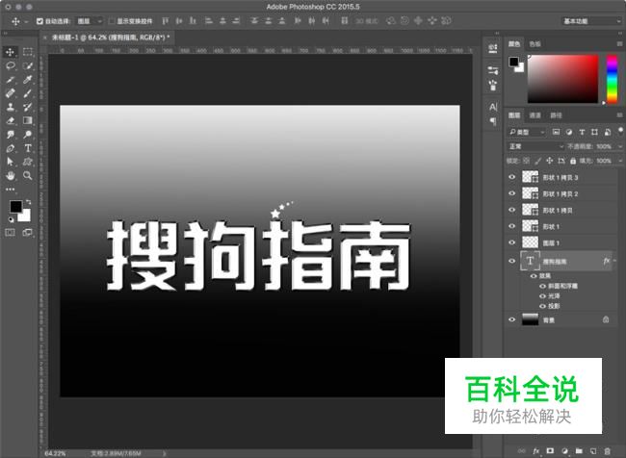
Task: Switch to the 色板 swatches tab
Action: [535, 44]
